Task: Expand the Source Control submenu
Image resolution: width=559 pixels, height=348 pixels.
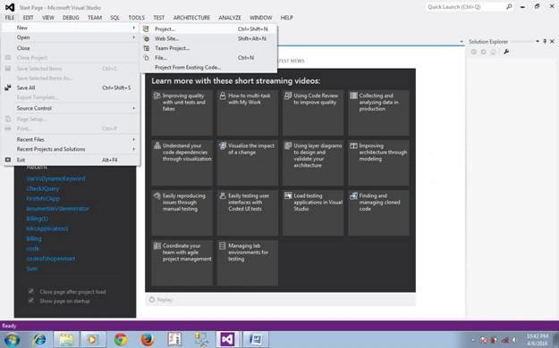Action: (72, 108)
